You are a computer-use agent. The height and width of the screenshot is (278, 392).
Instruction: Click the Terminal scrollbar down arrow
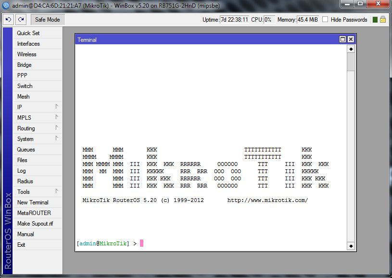click(351, 246)
